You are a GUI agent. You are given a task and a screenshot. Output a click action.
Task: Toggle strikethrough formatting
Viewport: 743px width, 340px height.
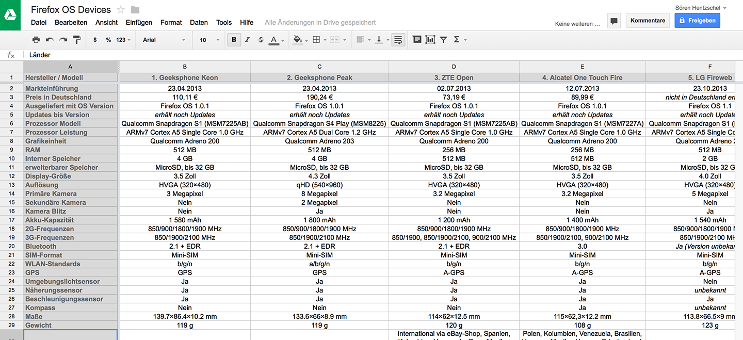(x=261, y=40)
